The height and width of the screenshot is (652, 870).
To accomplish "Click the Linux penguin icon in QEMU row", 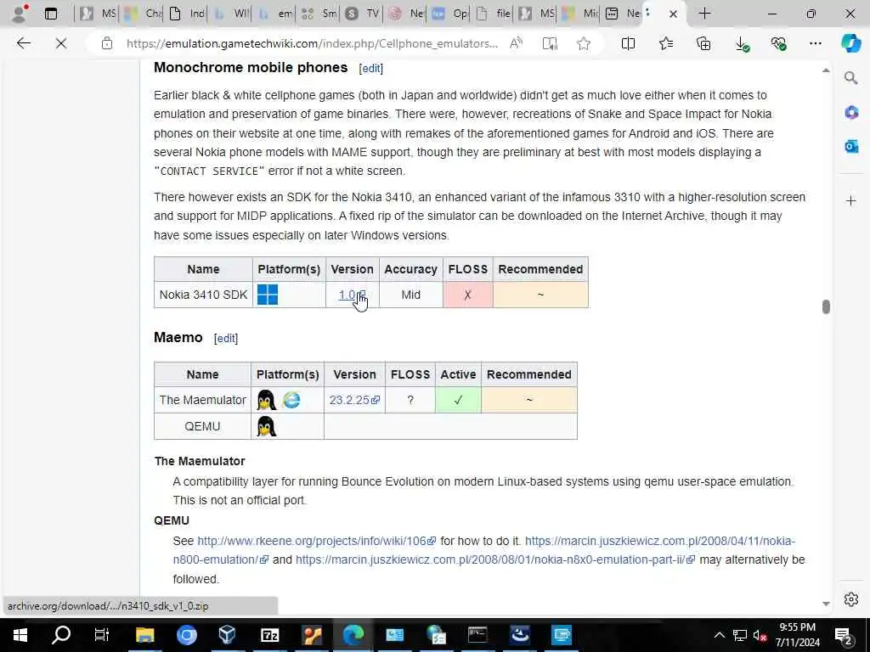I will pos(266,426).
